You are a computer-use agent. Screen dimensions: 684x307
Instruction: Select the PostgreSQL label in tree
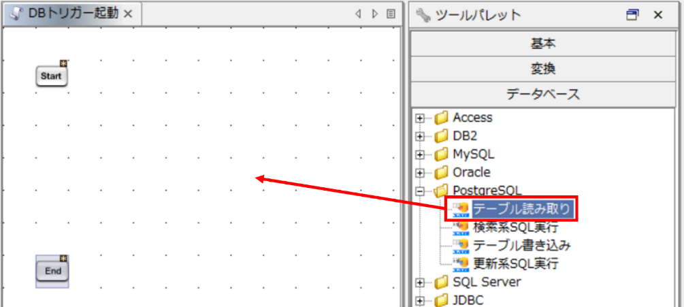[487, 190]
